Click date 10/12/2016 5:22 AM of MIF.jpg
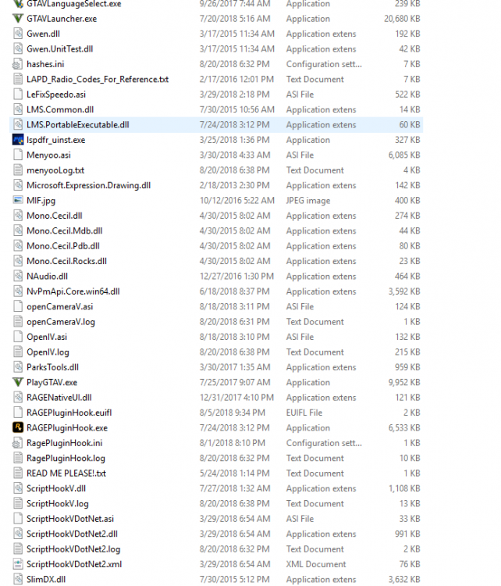Screen dimensions: 501x586 click(236, 200)
